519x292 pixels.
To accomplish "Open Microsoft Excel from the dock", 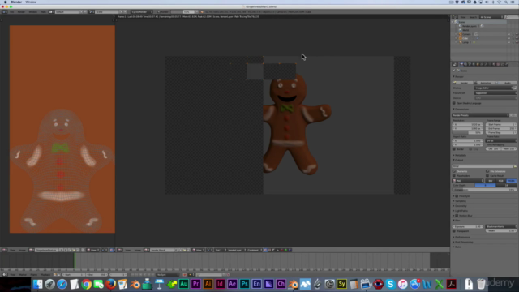I will [440, 284].
